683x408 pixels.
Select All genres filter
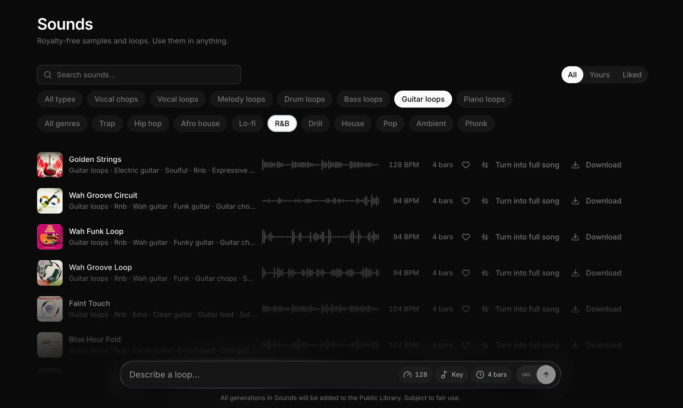pos(62,124)
